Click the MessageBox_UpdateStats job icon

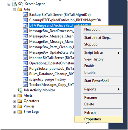pyautogui.click(x=25, y=52)
